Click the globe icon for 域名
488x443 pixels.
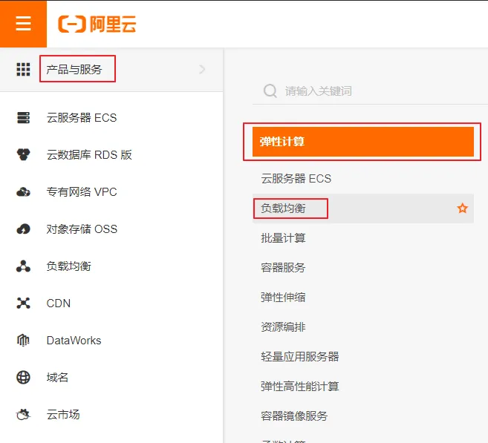tap(23, 378)
